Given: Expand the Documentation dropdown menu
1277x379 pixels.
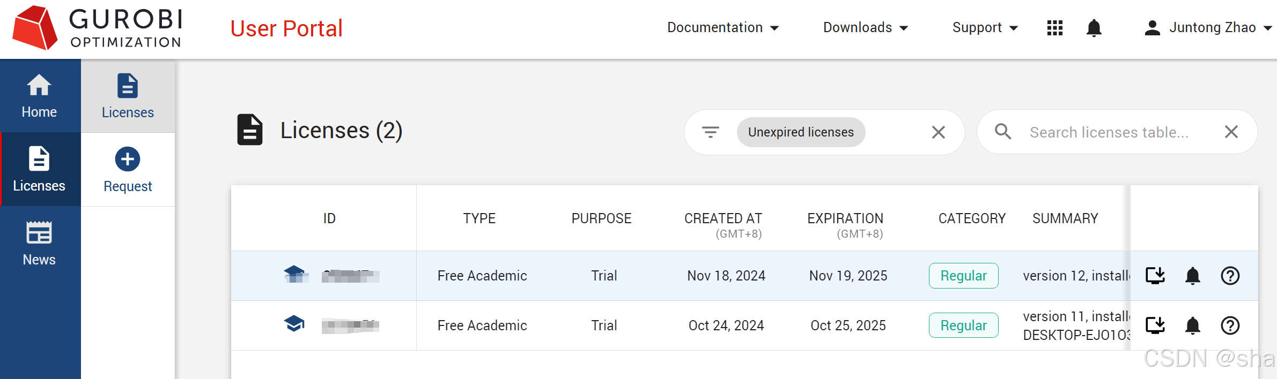Looking at the screenshot, I should 722,28.
